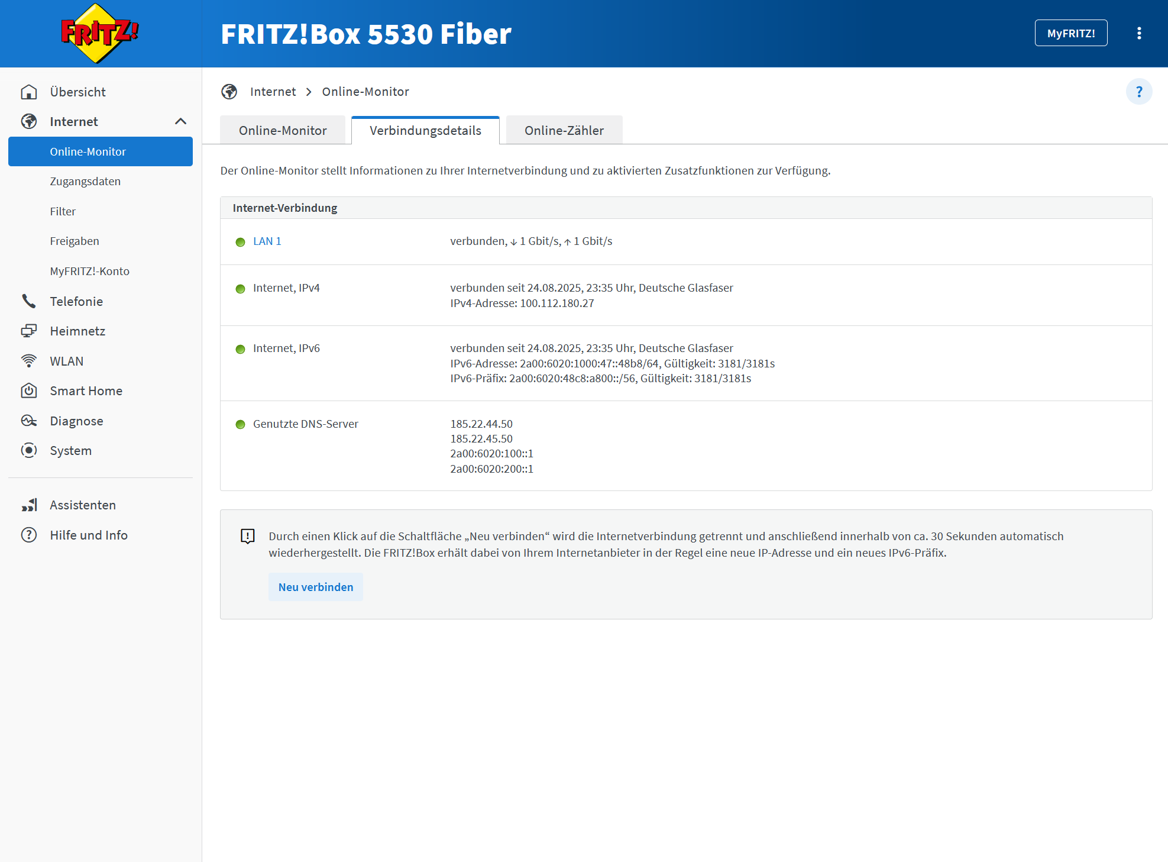
Task: Open the three-dot options menu
Action: (x=1139, y=33)
